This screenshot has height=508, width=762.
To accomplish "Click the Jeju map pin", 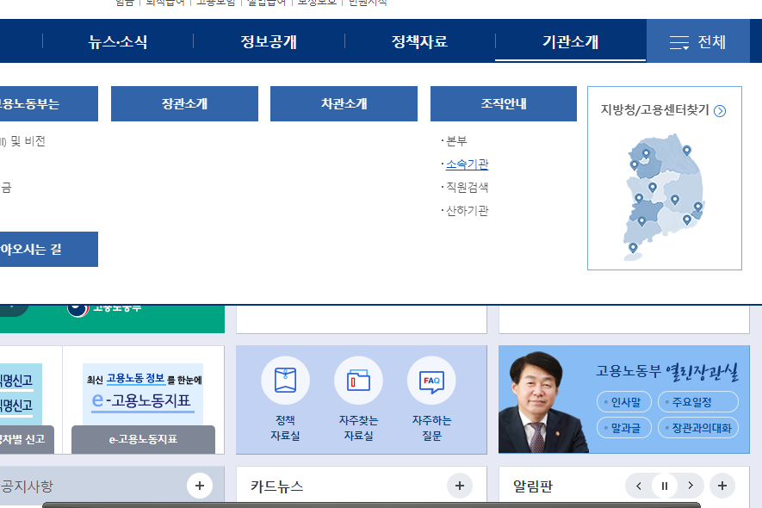I will [633, 248].
